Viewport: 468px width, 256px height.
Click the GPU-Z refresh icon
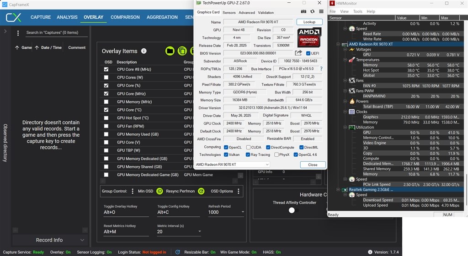312,11
